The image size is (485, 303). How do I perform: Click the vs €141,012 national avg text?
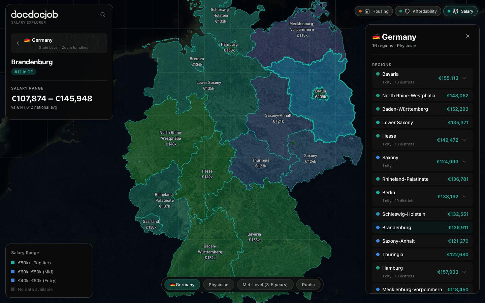34,107
